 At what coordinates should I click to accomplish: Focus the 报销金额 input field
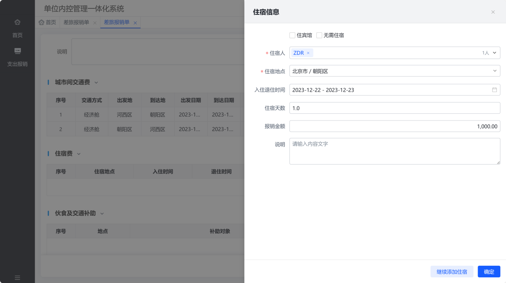coord(394,126)
